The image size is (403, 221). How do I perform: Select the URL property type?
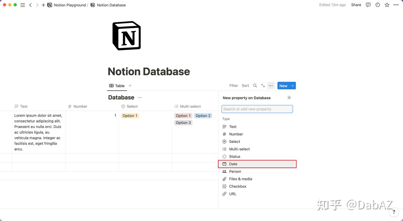(233, 194)
